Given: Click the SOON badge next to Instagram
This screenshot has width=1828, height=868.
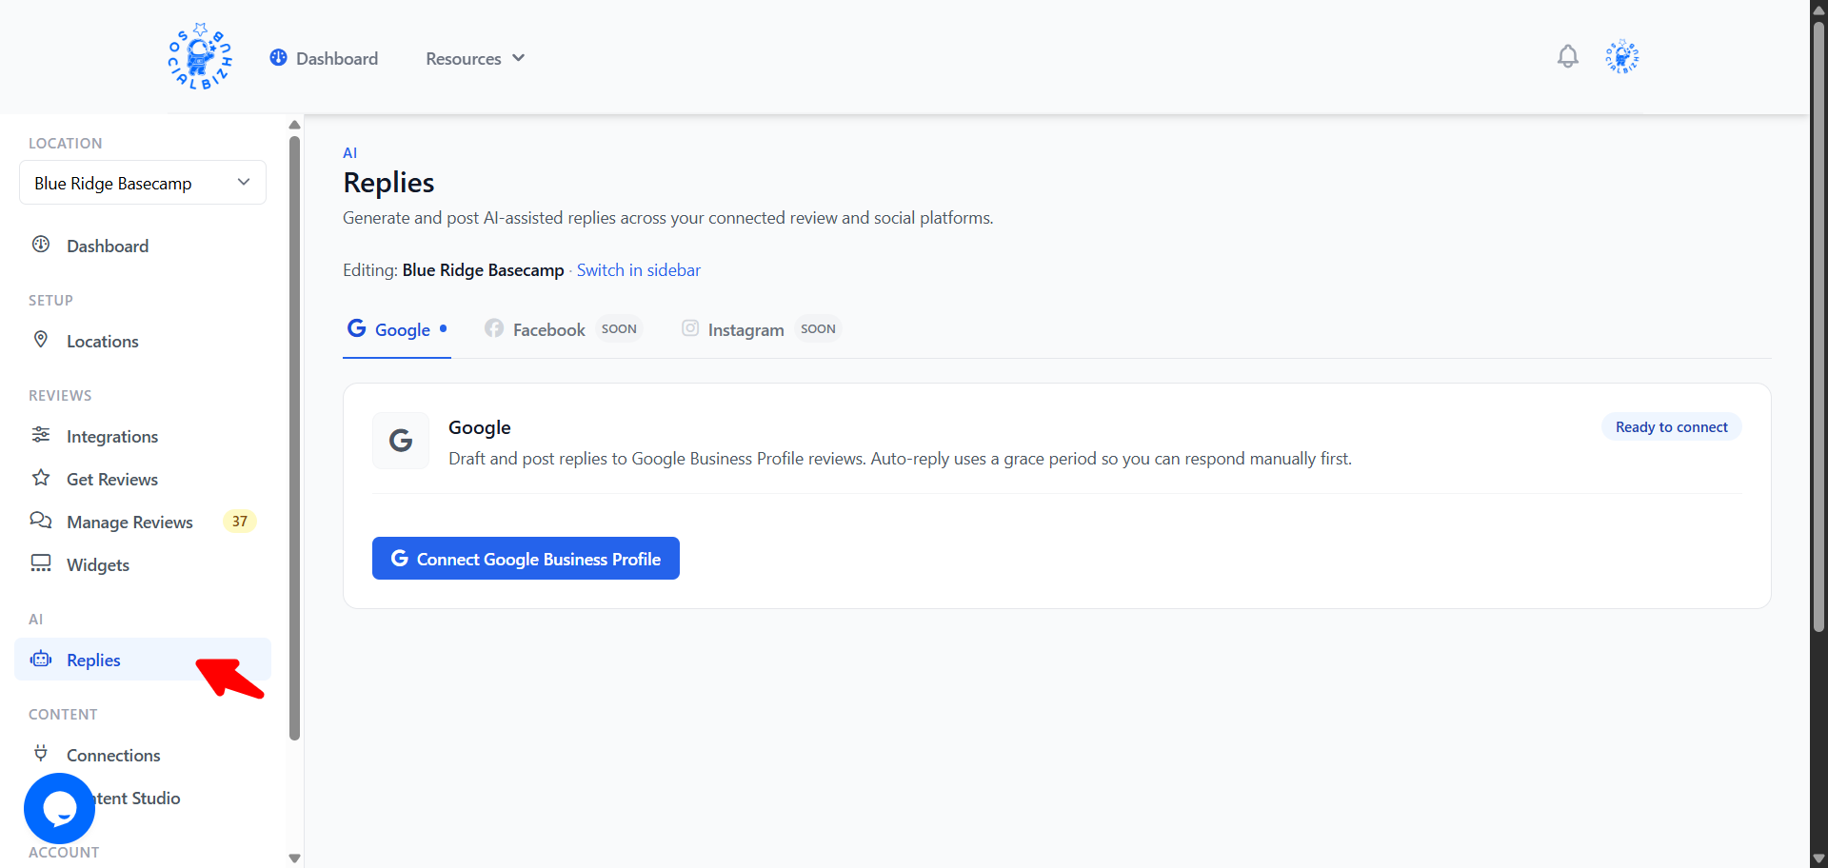Looking at the screenshot, I should tap(818, 328).
